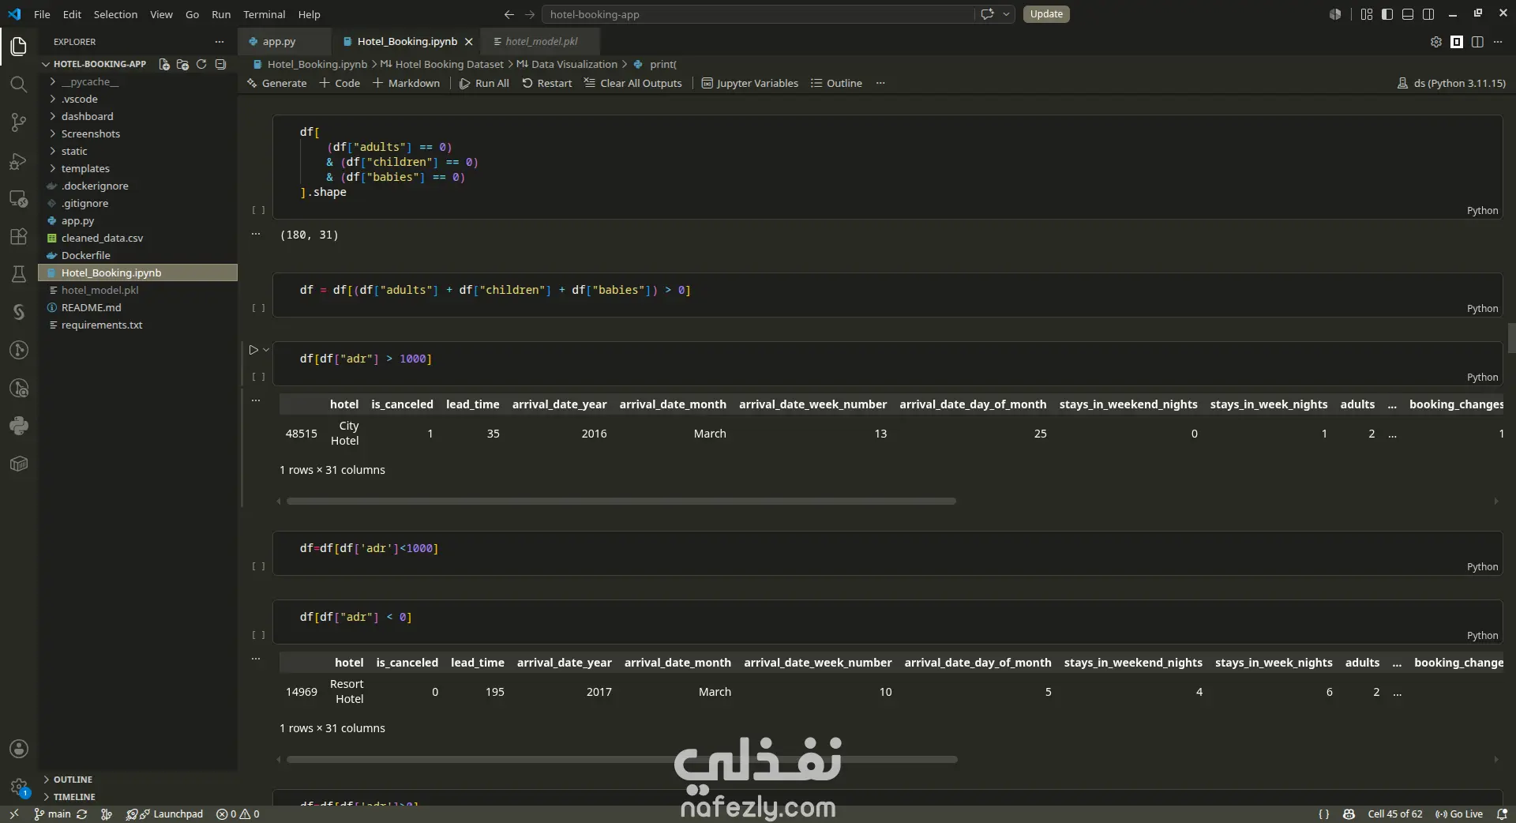Expand the dashboard folder

pos(87,116)
